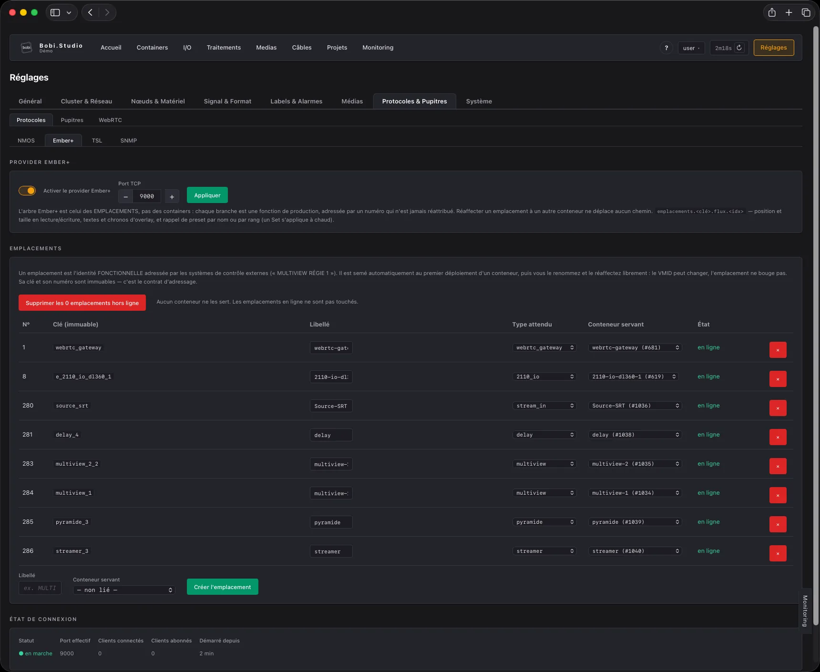The height and width of the screenshot is (672, 820).
Task: Open Type attendu dropdown for webrtc_gateway row
Action: pos(544,347)
